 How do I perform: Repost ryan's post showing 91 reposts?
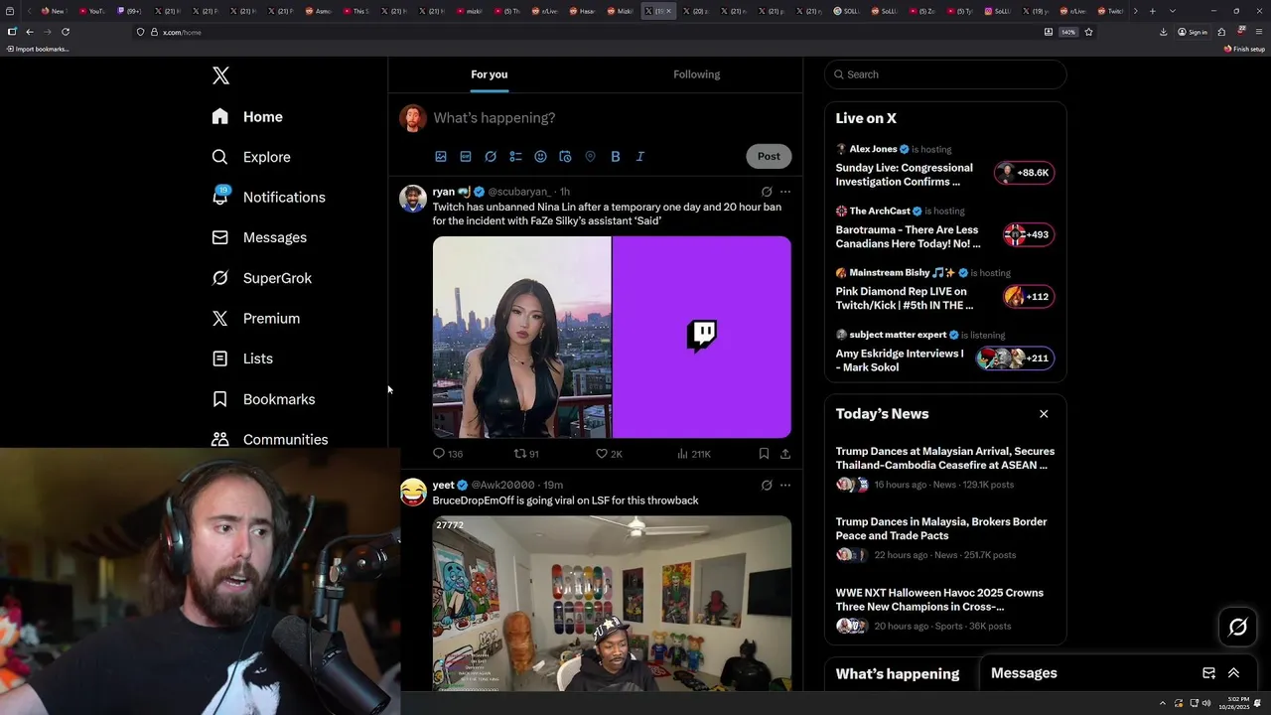526,454
